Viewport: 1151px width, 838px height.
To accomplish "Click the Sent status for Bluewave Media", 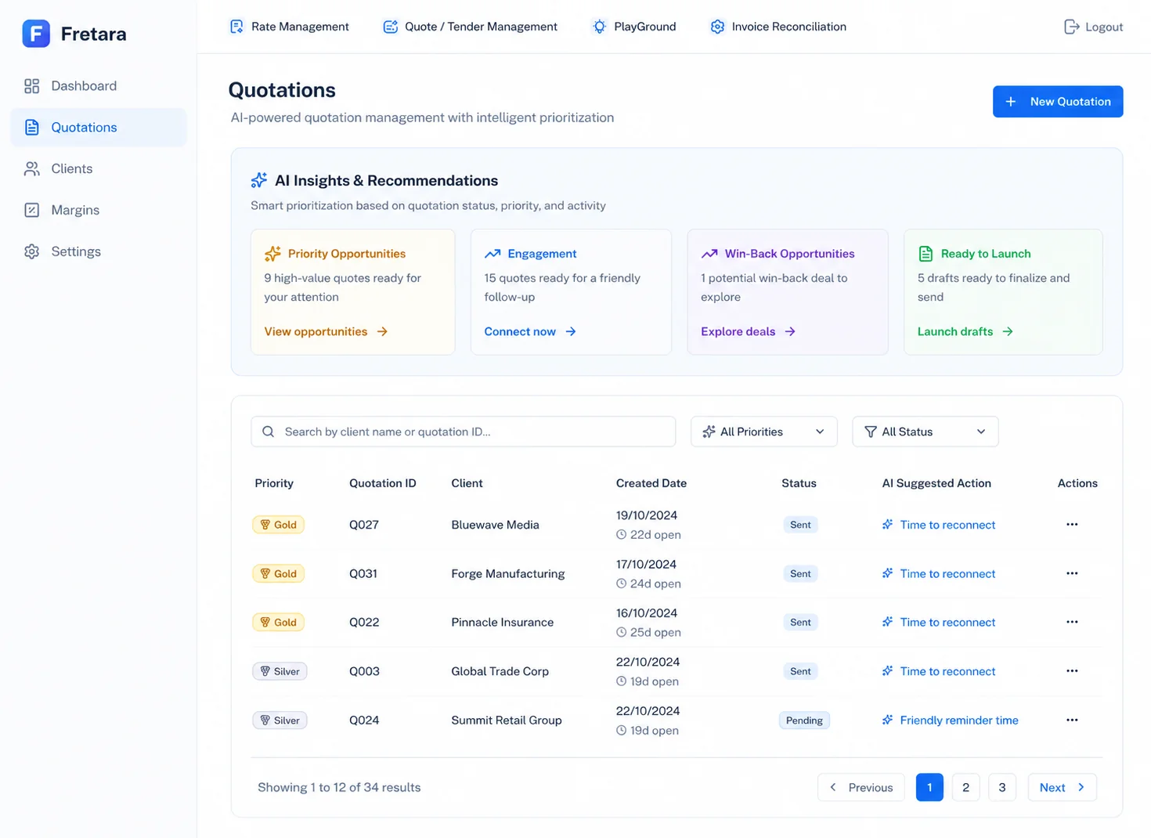I will point(800,525).
